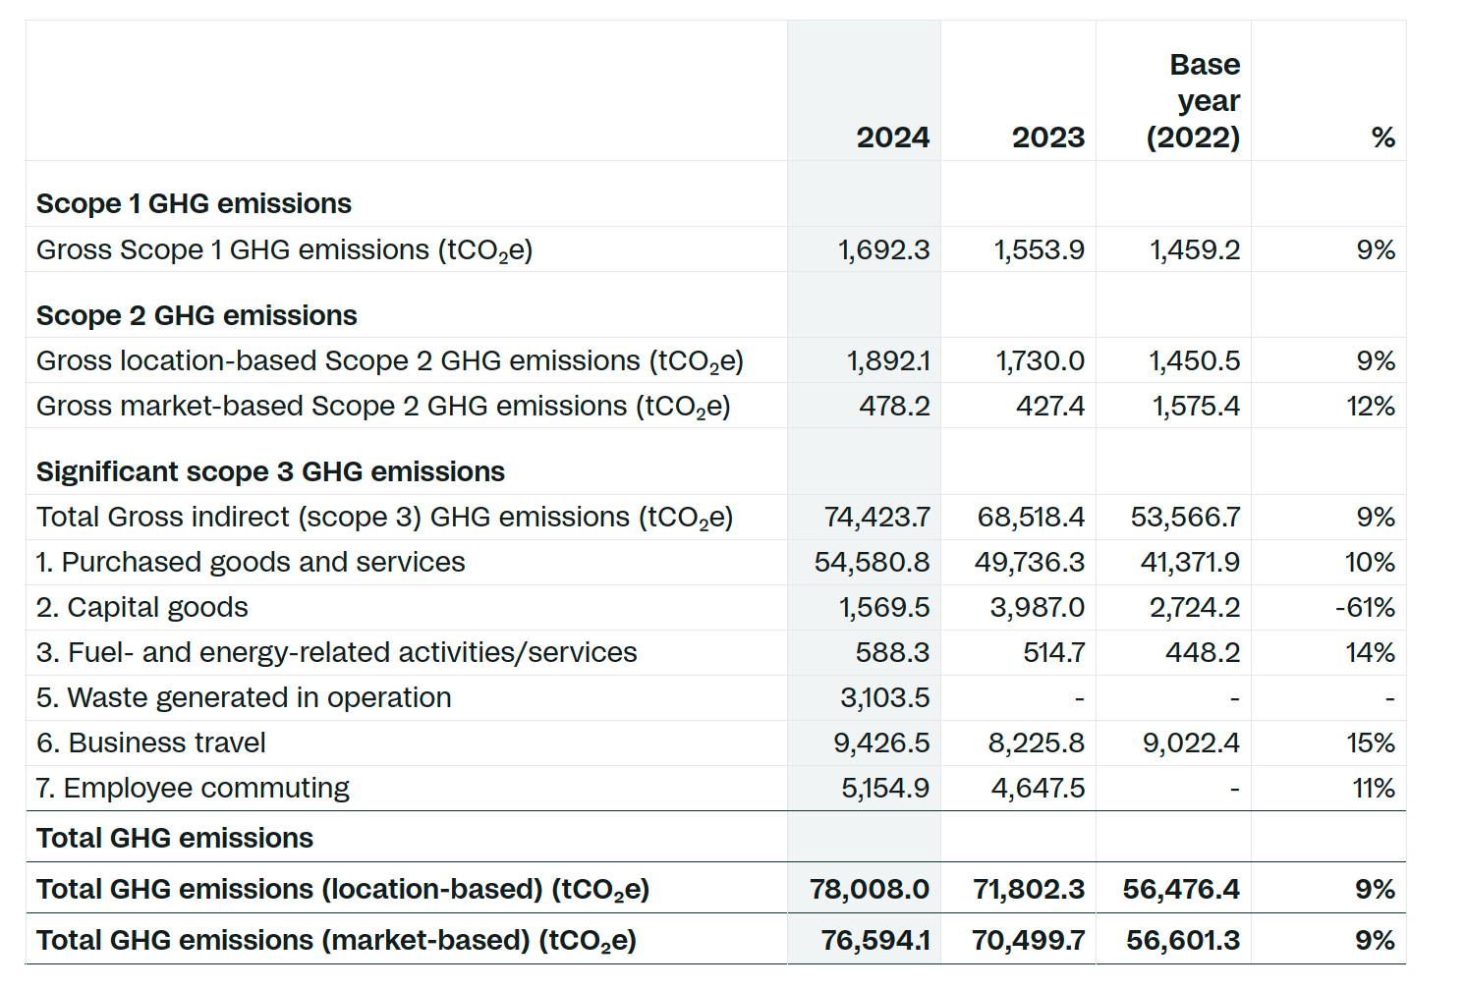Select location-based total 2024 value 78,008.0
The image size is (1466, 990).
click(x=869, y=889)
